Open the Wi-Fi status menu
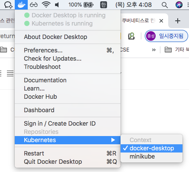Screen dimensions: 189x172 click(x=46, y=5)
